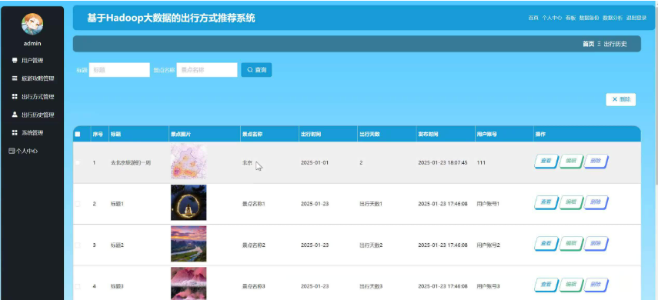This screenshot has width=658, height=300.
Task: Toggle the select-all checkbox in table header
Action: [x=77, y=135]
